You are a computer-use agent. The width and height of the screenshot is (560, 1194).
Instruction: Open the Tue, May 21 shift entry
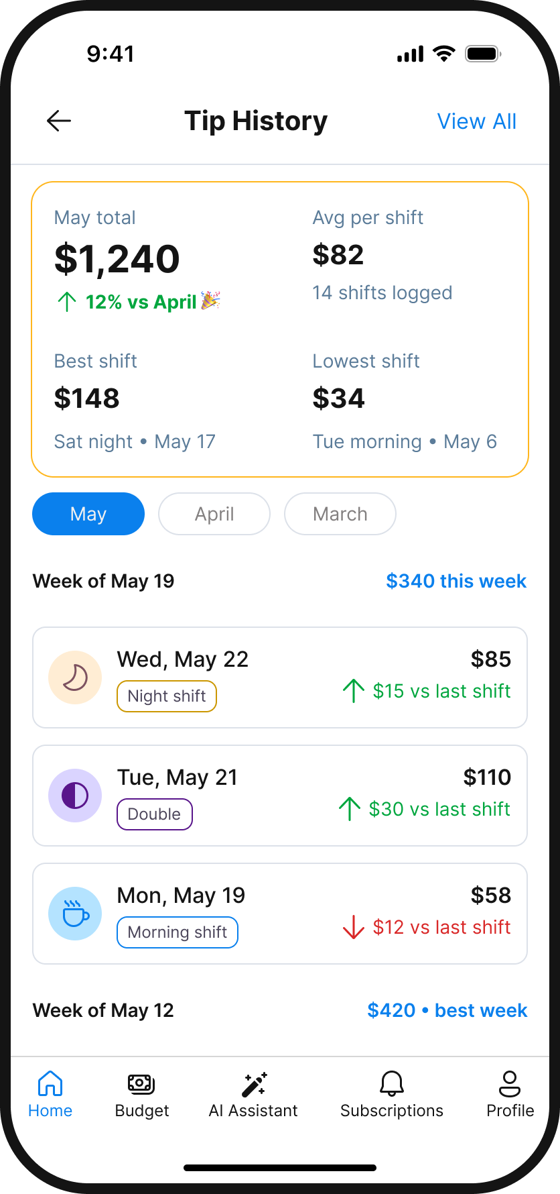pyautogui.click(x=280, y=796)
